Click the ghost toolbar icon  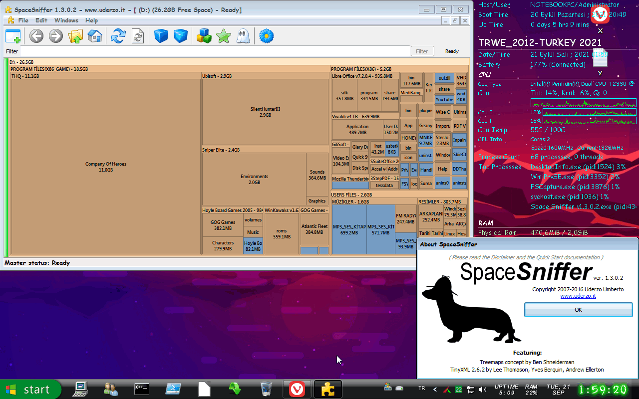pos(243,36)
